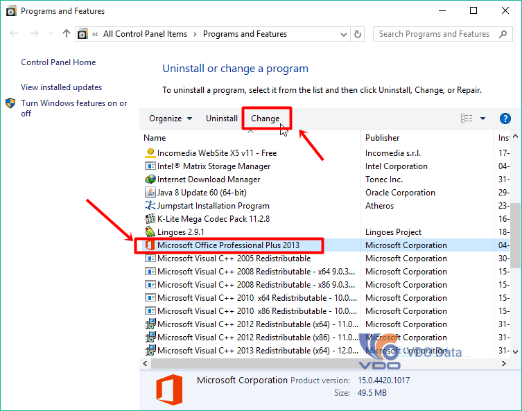Sort by the Publisher column header
522x411 pixels.
click(x=382, y=138)
